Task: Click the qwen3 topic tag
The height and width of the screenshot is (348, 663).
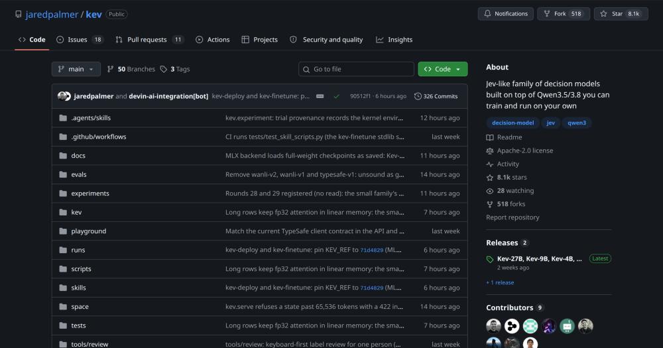Action: point(577,123)
